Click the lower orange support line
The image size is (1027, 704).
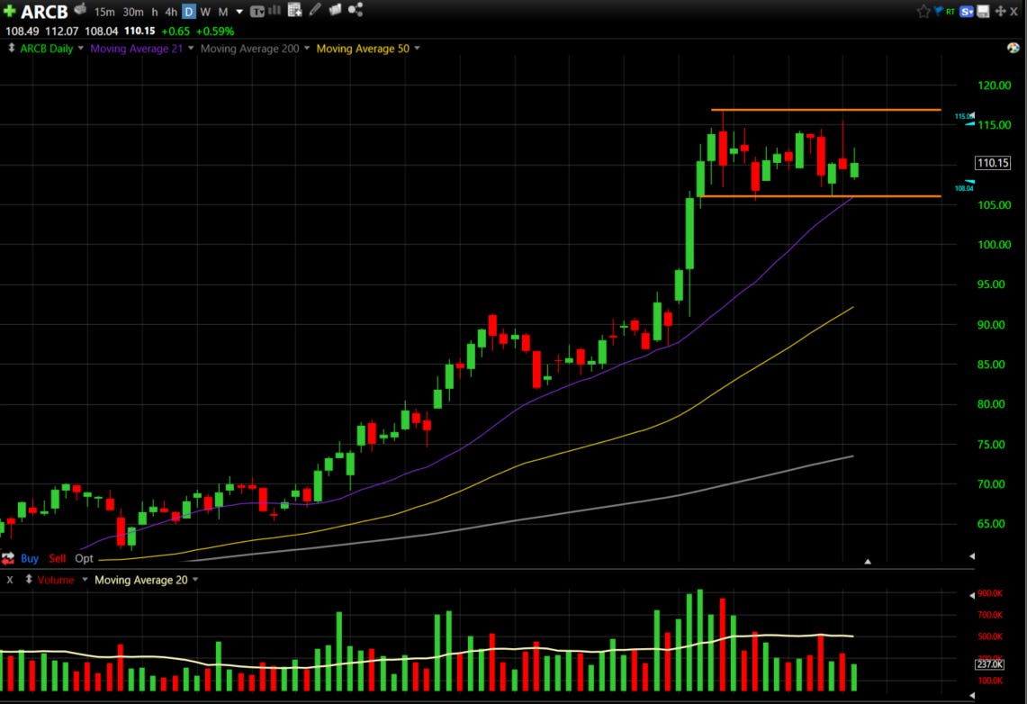(820, 196)
